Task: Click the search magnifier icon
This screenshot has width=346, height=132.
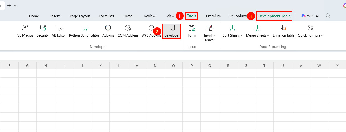Action: coord(328,16)
